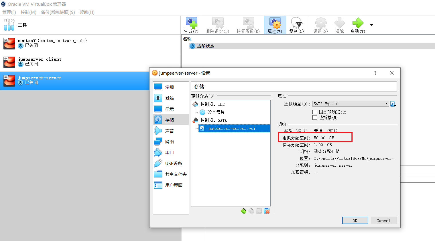Expand the dropdown arrow next to 启动(T)
The width and height of the screenshot is (435, 241).
371,25
